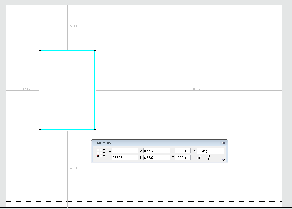Image resolution: width=292 pixels, height=209 pixels.
Task: Click the width percent field next to W
Action: tap(183, 151)
